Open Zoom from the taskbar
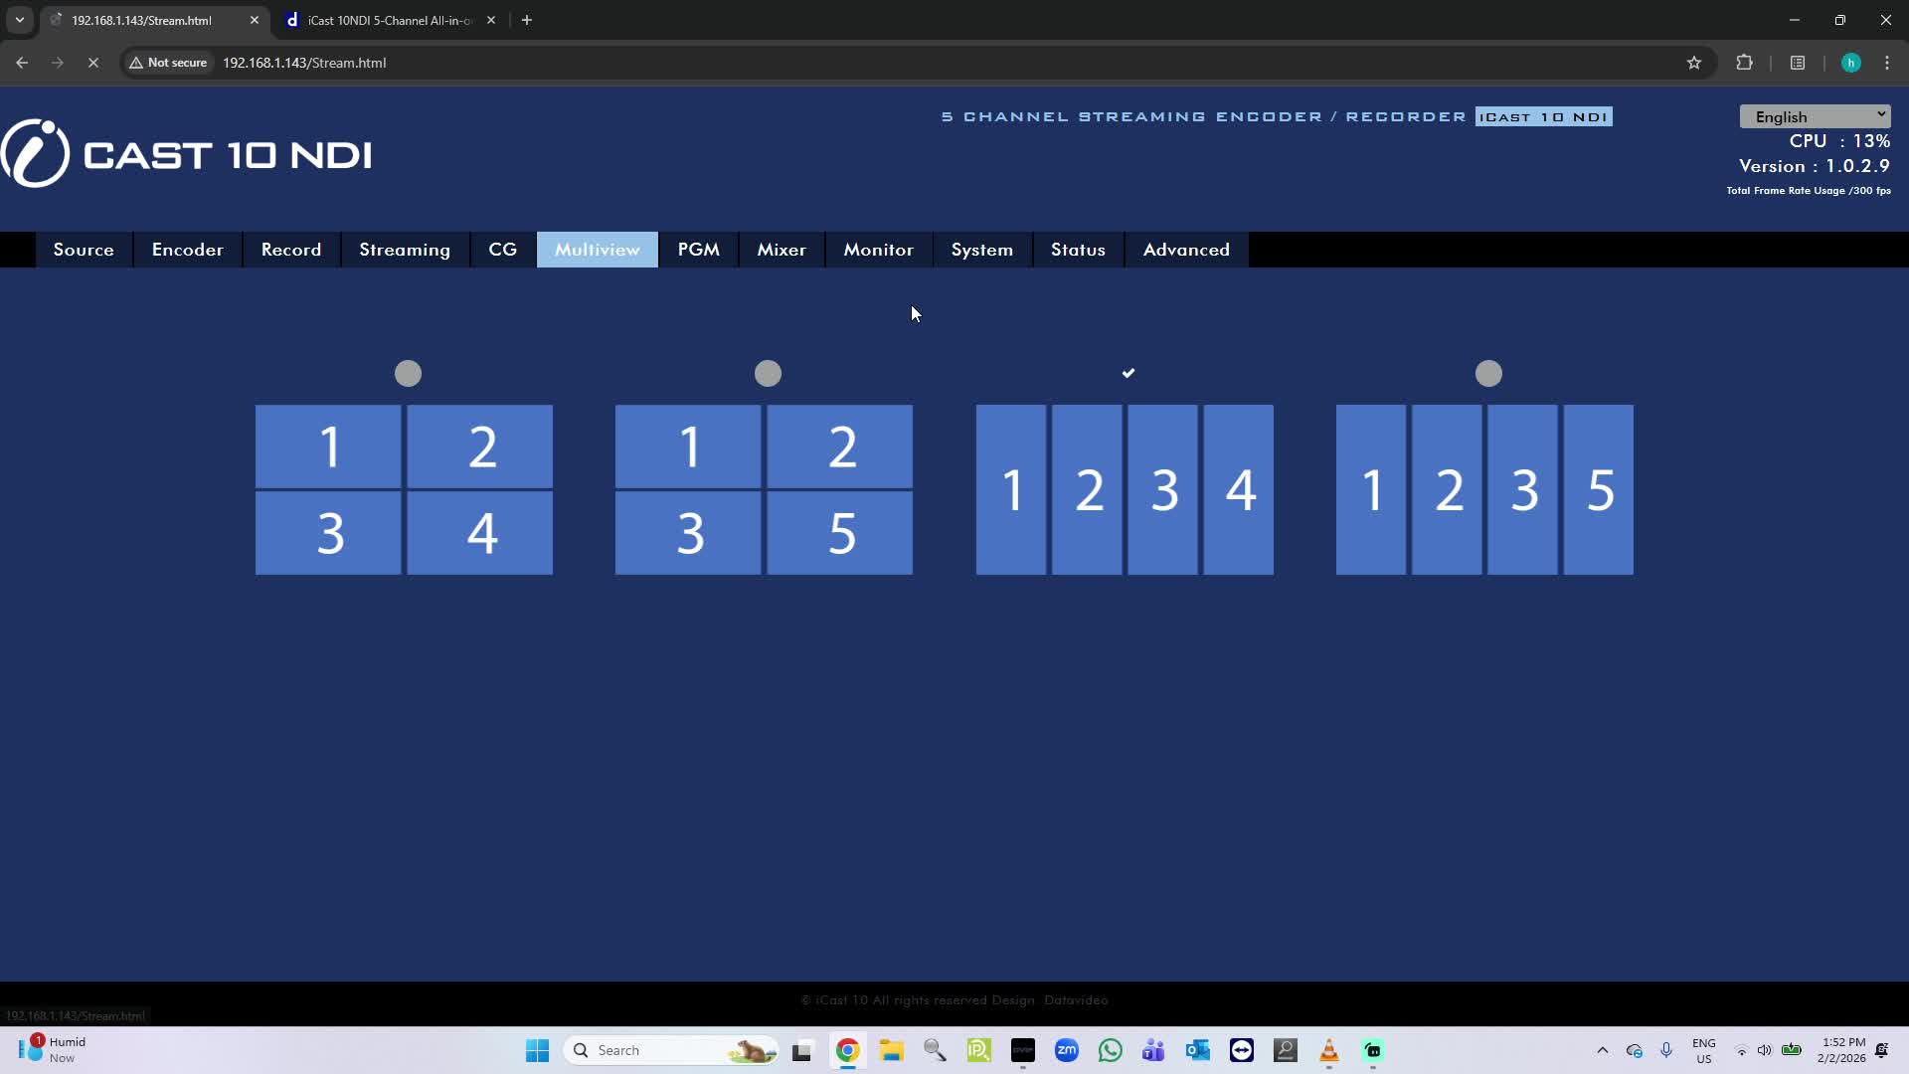The width and height of the screenshot is (1909, 1074). (1066, 1050)
